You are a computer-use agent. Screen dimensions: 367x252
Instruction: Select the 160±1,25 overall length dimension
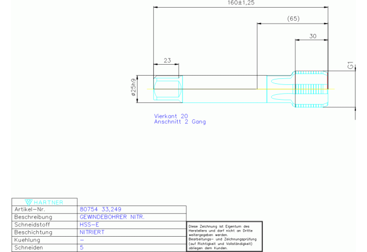click(x=241, y=3)
